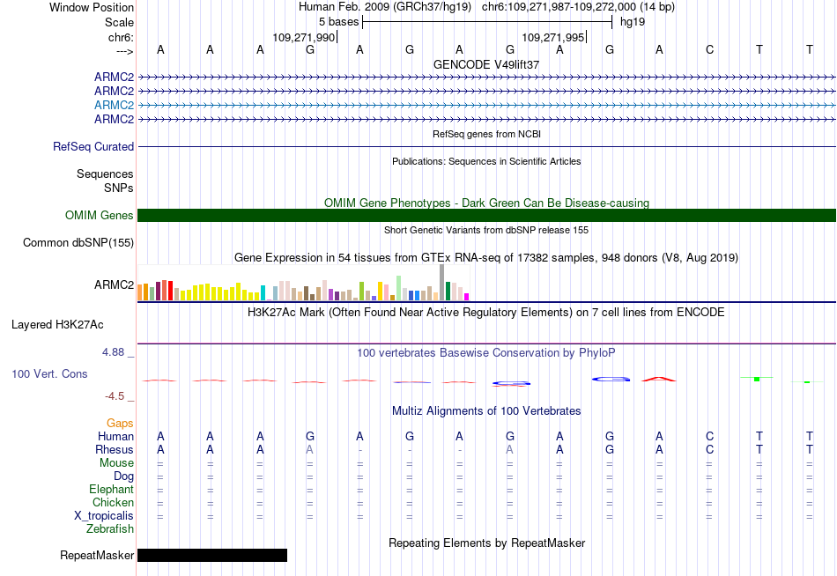Viewport: 837px width, 576px height.
Task: Select the light-blue ARMC2 transcript label
Action: [114, 105]
